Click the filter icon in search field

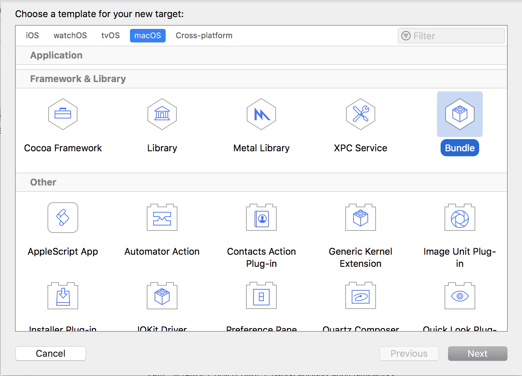pyautogui.click(x=406, y=36)
